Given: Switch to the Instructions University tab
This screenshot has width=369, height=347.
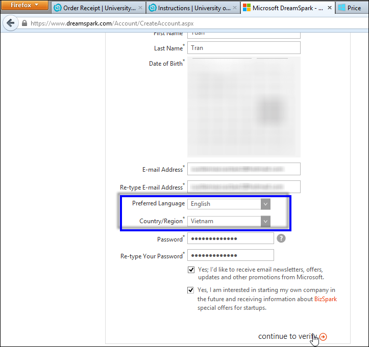Looking at the screenshot, I should click(193, 8).
